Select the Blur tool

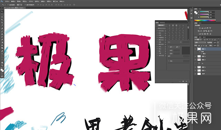click(x=2, y=45)
